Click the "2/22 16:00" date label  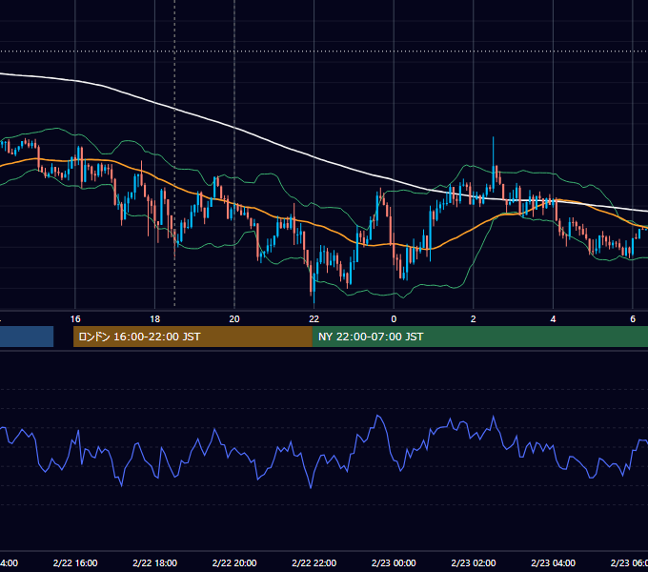(x=75, y=562)
